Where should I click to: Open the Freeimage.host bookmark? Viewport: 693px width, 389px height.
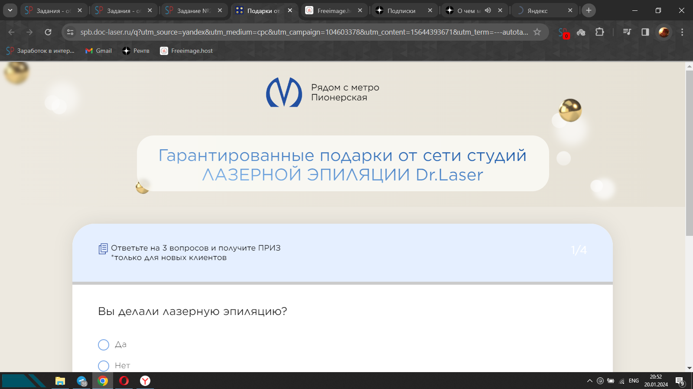[186, 51]
